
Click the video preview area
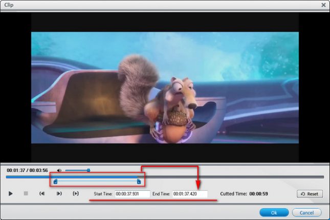(x=165, y=87)
